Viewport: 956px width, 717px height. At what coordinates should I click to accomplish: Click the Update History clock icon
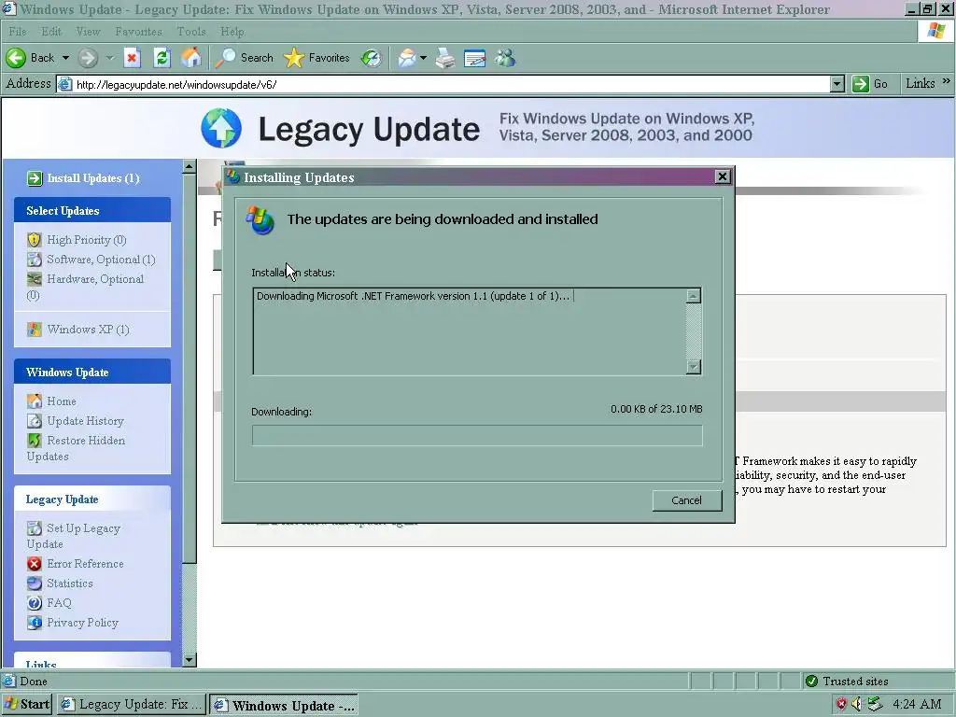click(x=35, y=421)
